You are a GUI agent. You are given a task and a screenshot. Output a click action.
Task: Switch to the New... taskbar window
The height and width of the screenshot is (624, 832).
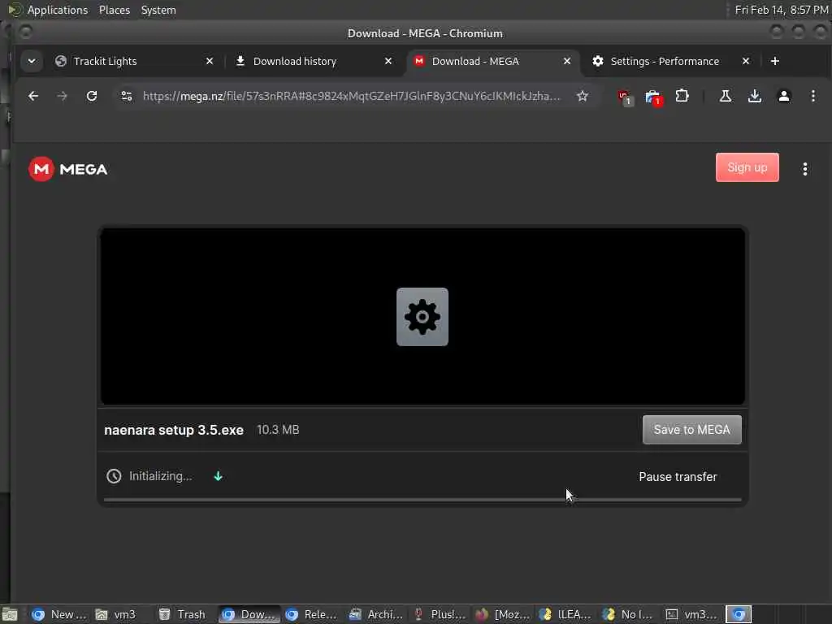(x=58, y=614)
